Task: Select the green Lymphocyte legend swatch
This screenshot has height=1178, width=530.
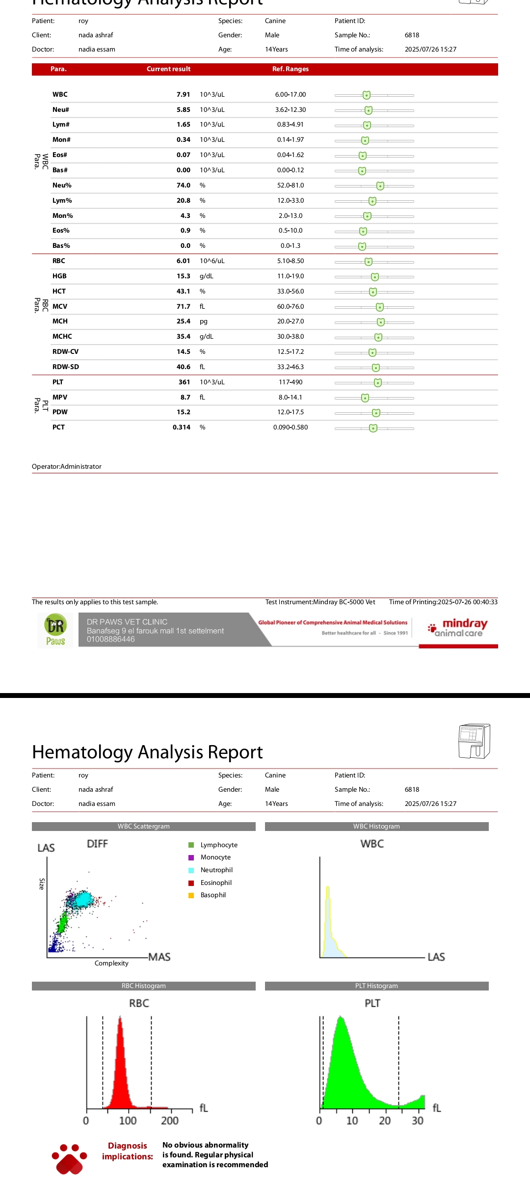Action: point(191,845)
